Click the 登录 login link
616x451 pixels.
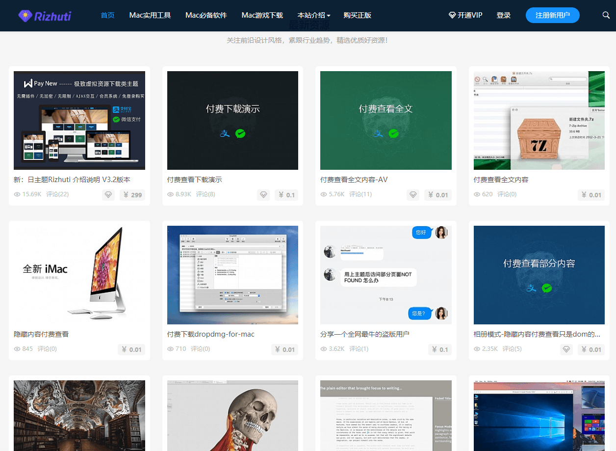(504, 15)
